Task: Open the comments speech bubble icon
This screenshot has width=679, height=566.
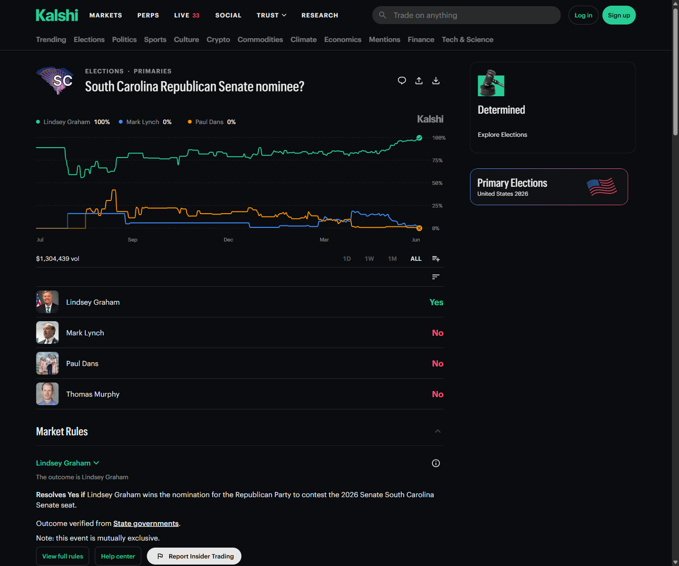Action: pos(402,81)
